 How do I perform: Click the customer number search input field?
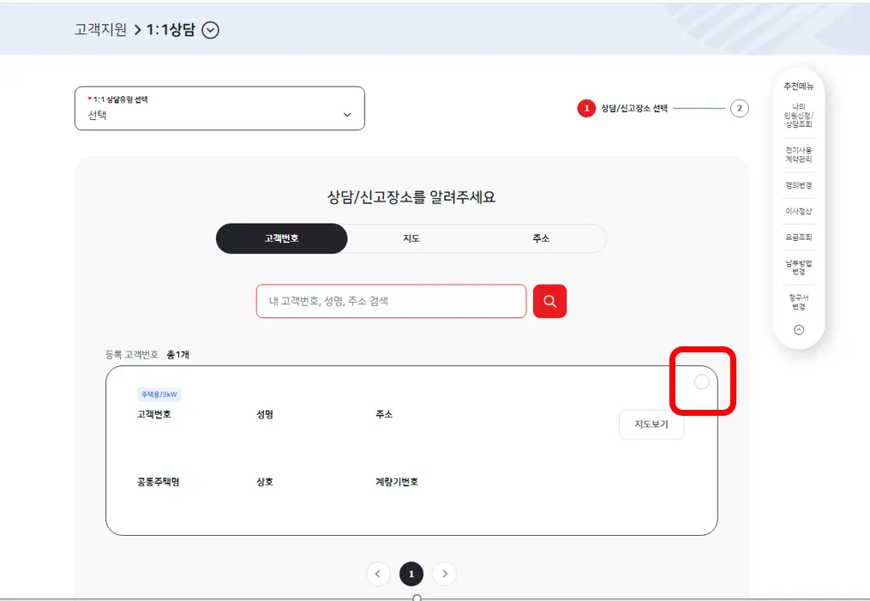(x=391, y=301)
